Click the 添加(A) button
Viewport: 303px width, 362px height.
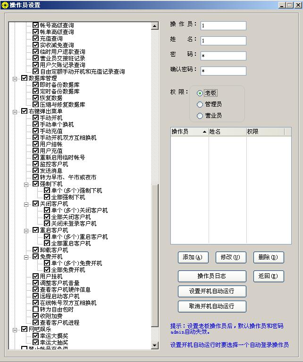(193, 257)
